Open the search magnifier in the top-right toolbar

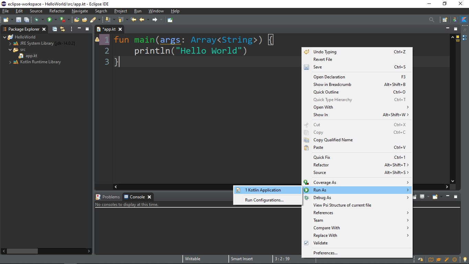(431, 20)
